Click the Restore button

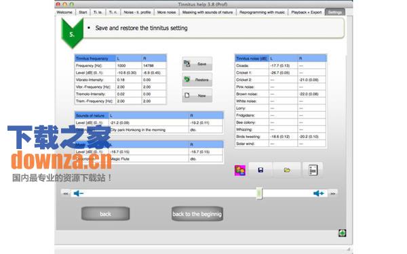(197, 80)
